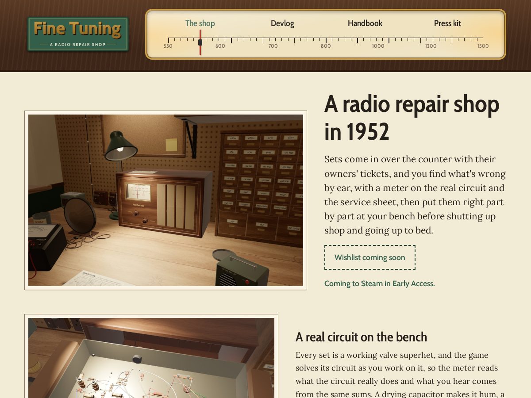Click the red tuning dial needle knob

coord(200,42)
